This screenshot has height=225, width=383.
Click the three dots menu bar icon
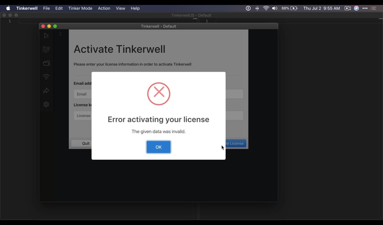[365, 8]
